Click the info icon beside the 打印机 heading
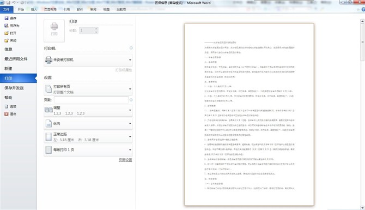This screenshot has height=210, width=365. pos(131,48)
